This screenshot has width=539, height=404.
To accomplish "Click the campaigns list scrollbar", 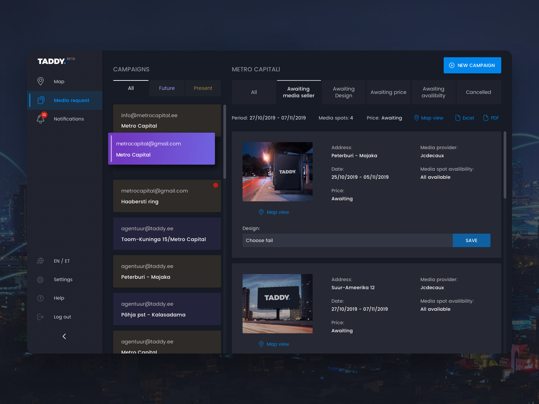I will coord(225,141).
